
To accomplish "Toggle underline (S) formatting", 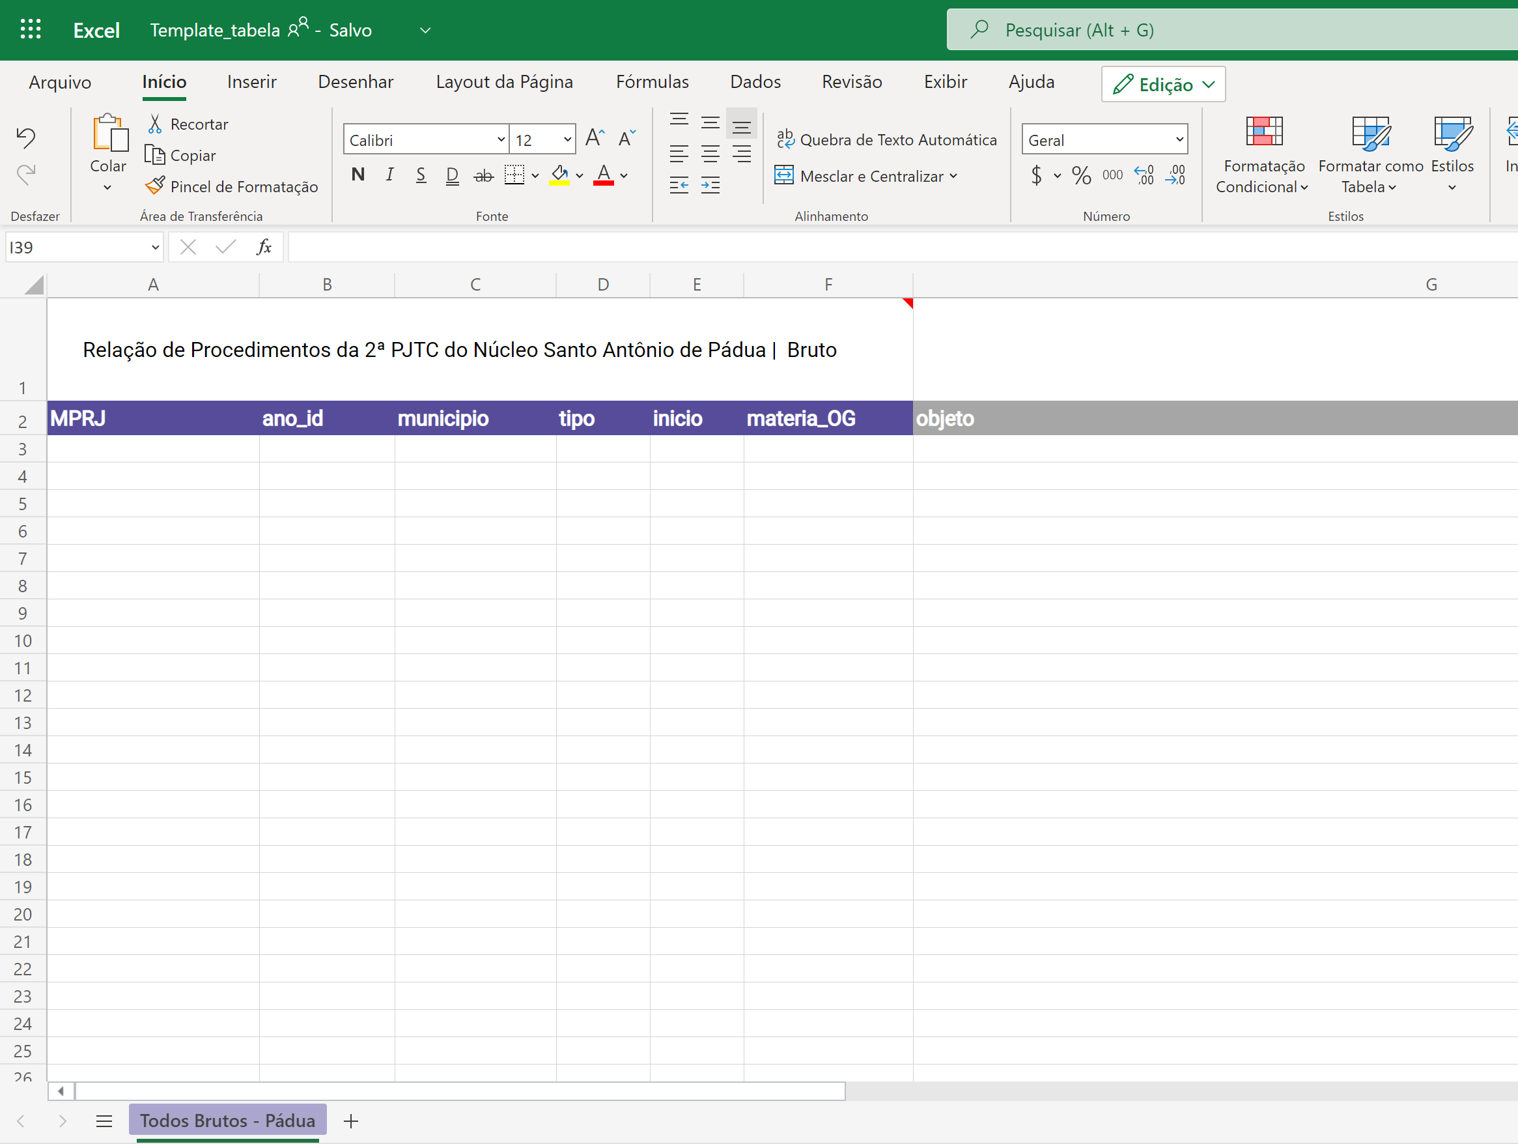I will [x=421, y=175].
